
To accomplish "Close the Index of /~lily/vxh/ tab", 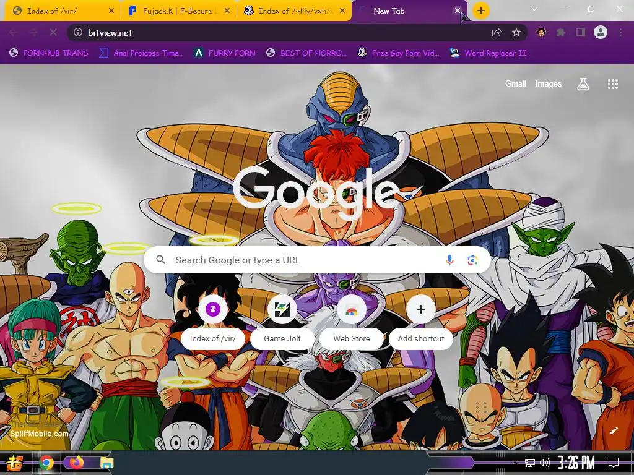I will click(x=342, y=11).
